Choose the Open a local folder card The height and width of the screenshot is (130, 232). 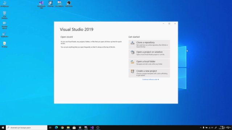coord(149,64)
